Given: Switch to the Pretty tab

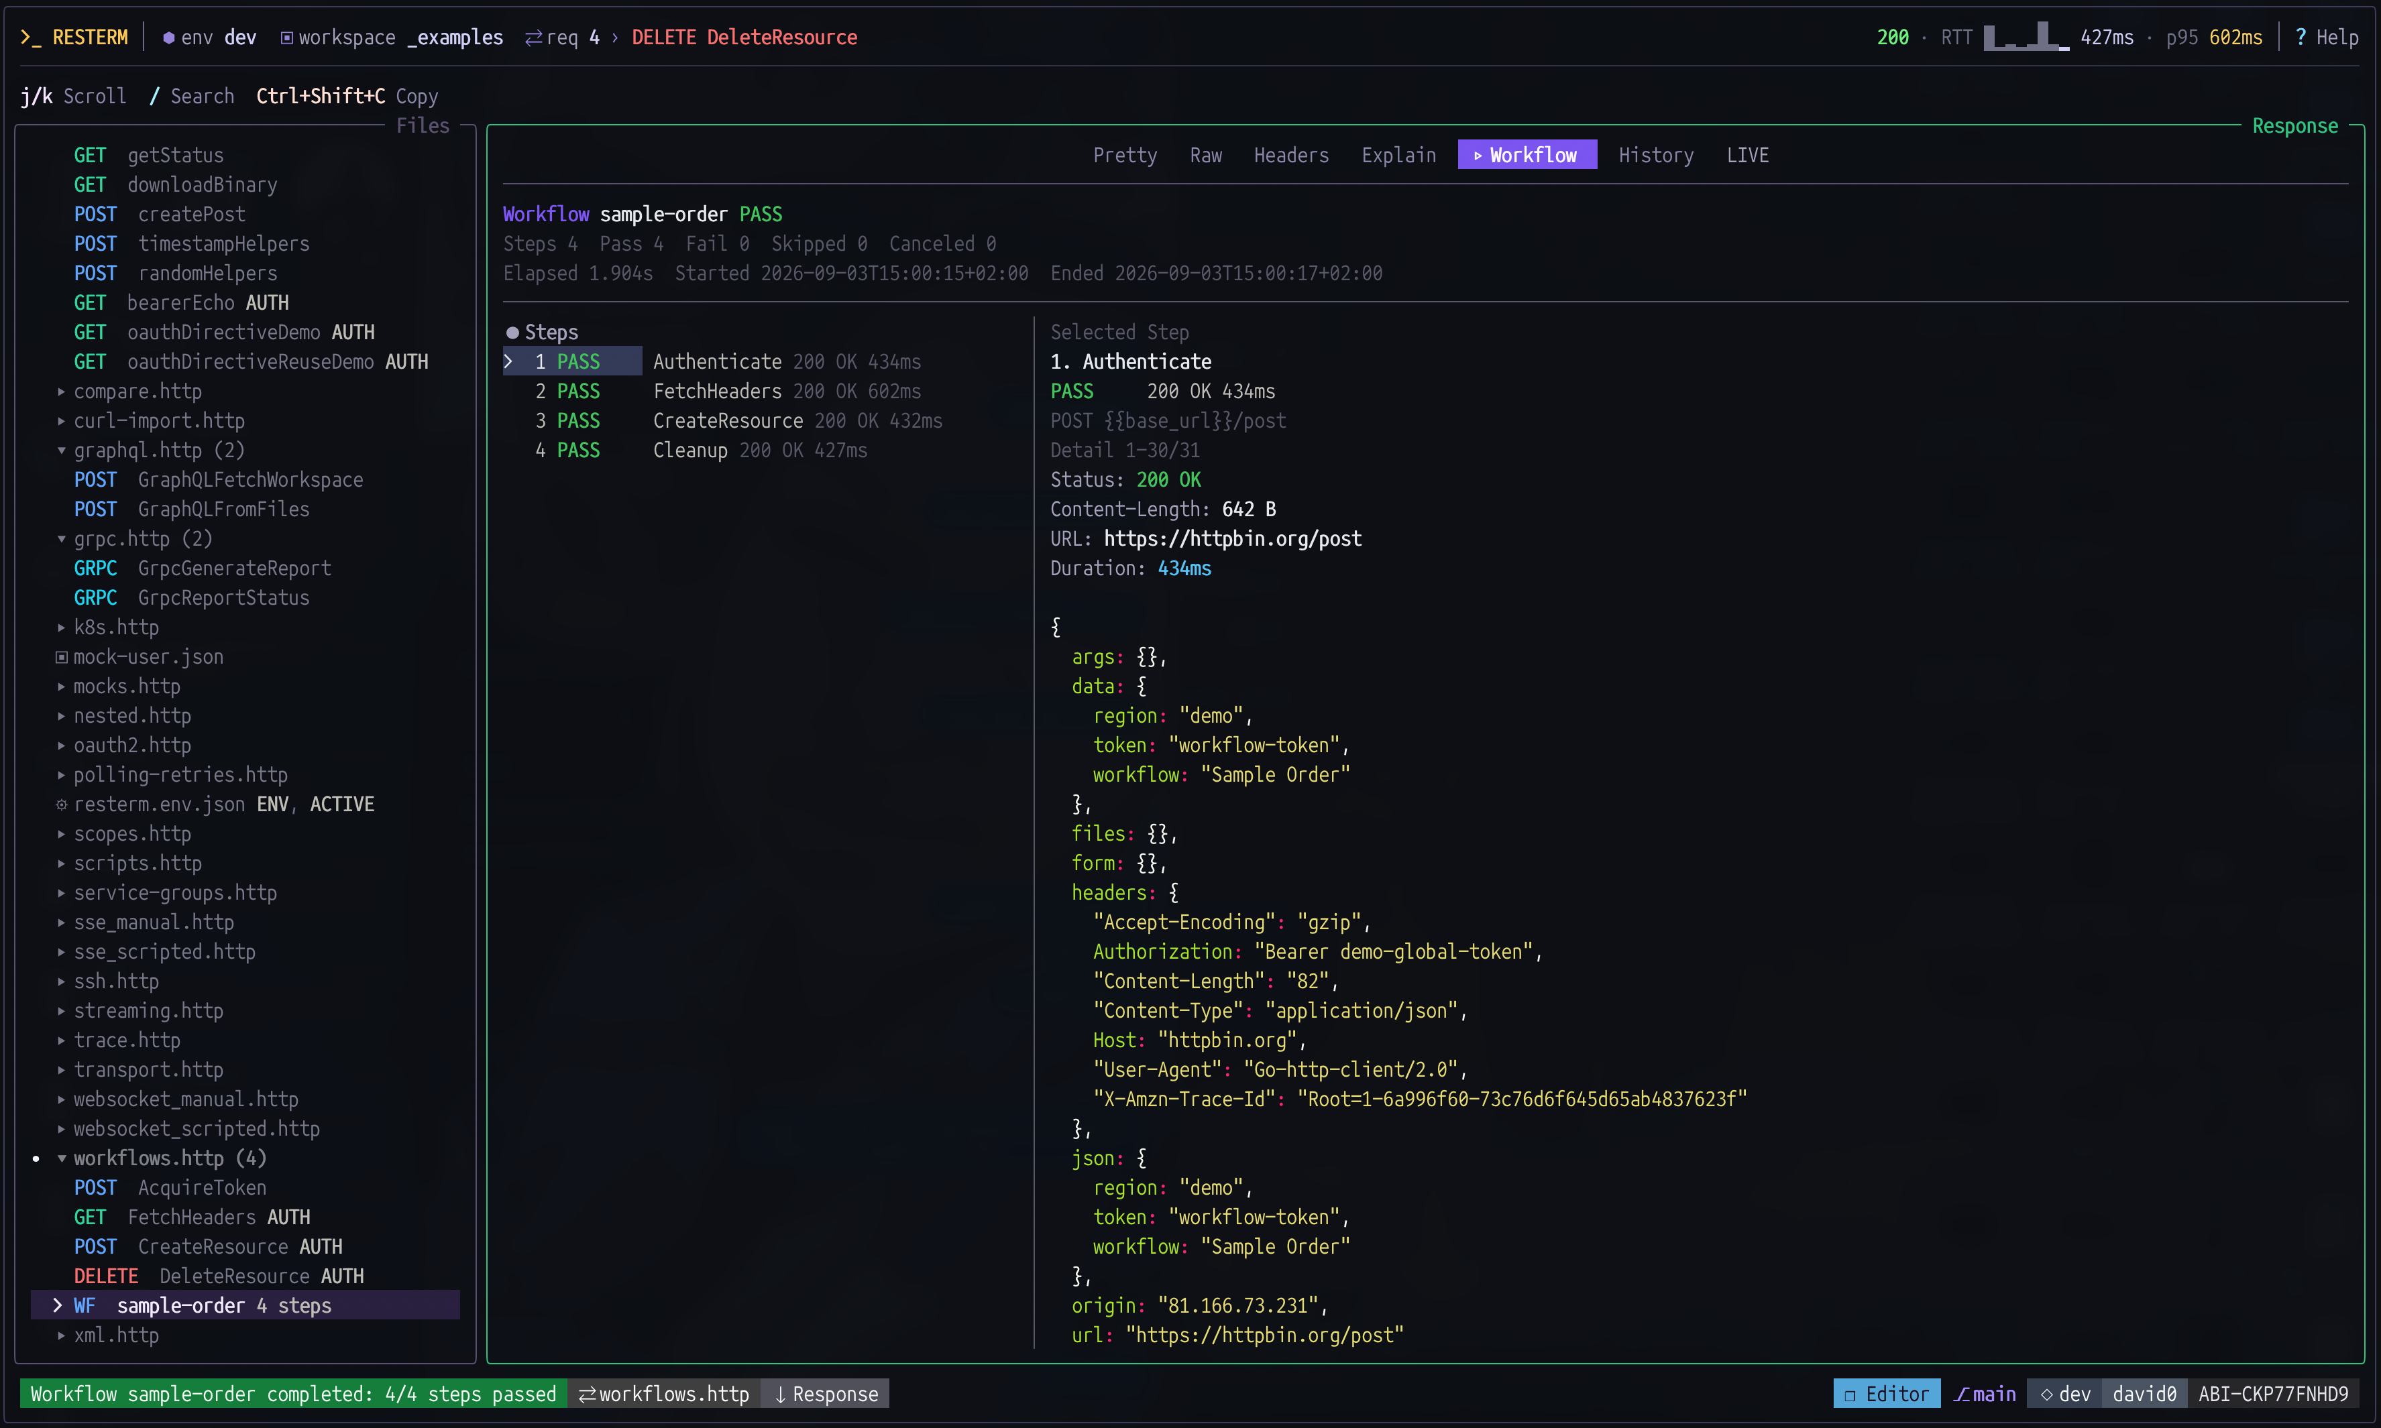Looking at the screenshot, I should (x=1125, y=155).
